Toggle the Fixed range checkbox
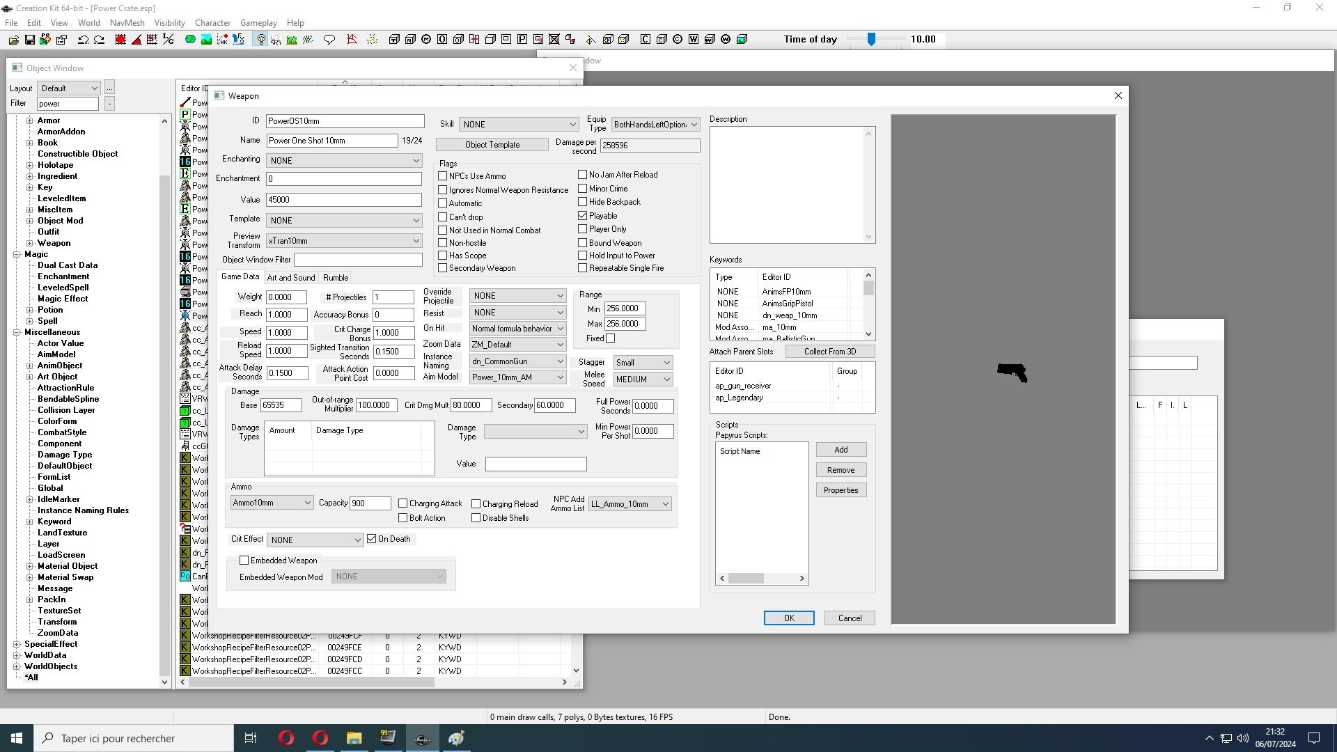 pos(611,338)
